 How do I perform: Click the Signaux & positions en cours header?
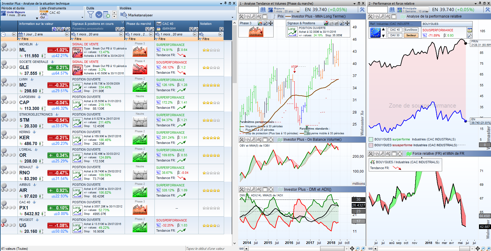(93, 24)
